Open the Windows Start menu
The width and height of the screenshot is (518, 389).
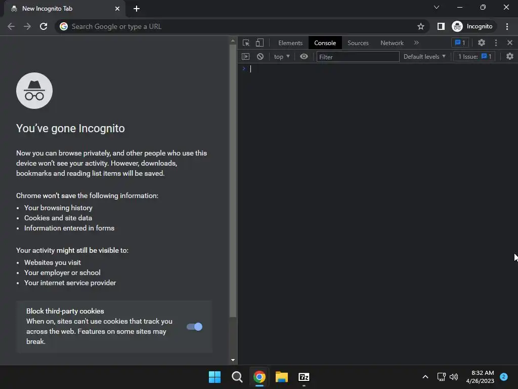tap(214, 377)
